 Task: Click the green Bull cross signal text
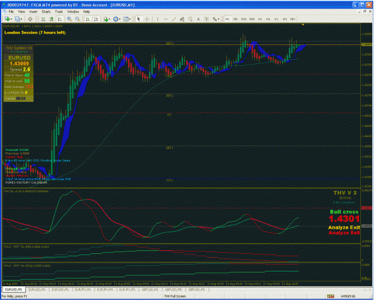pyautogui.click(x=344, y=212)
